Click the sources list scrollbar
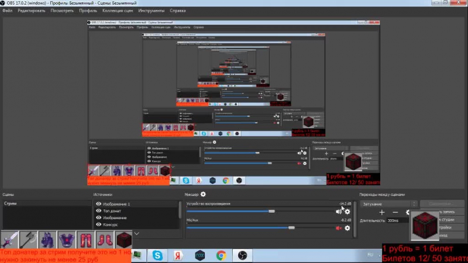The image size is (468, 263). 180,210
